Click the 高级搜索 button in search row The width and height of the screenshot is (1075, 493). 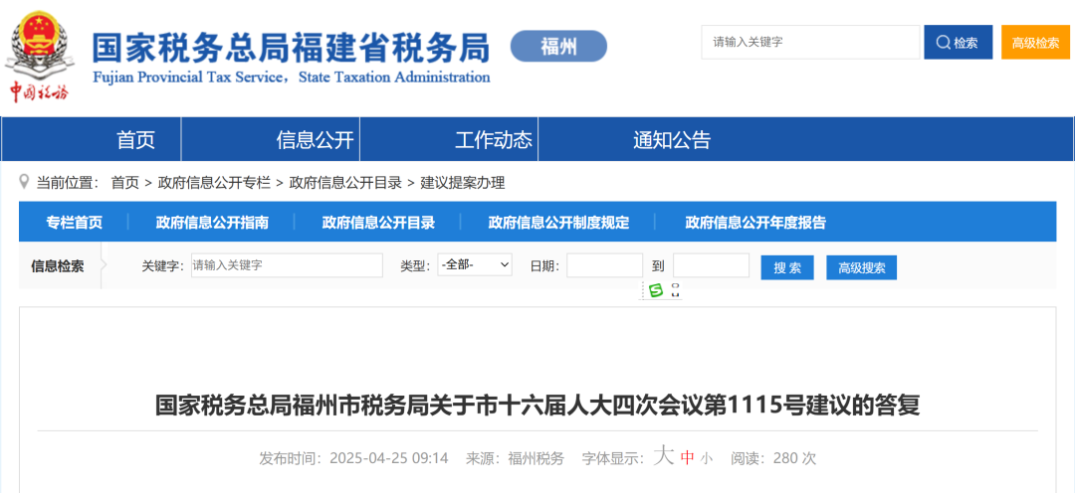pos(861,267)
